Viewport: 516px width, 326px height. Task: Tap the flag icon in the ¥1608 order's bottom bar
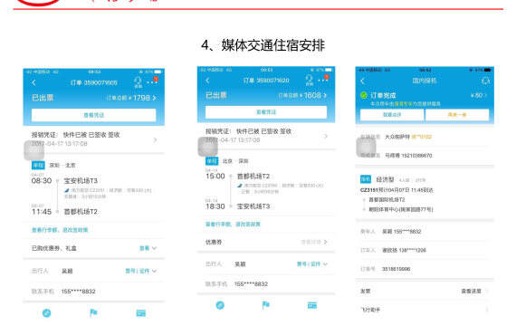(x=266, y=305)
